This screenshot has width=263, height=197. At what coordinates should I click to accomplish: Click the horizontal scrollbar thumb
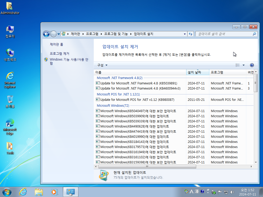(x=147, y=166)
